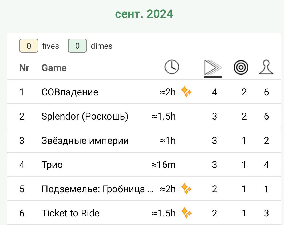The width and height of the screenshot is (284, 225).
Task: Click the underlined plays sort indicator
Action: [213, 77]
